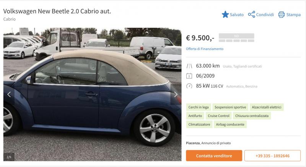
Task: Click the Salvato star icon
Action: [225, 15]
